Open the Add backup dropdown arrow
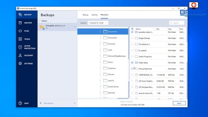The width and height of the screenshot is (208, 117). tap(75, 103)
